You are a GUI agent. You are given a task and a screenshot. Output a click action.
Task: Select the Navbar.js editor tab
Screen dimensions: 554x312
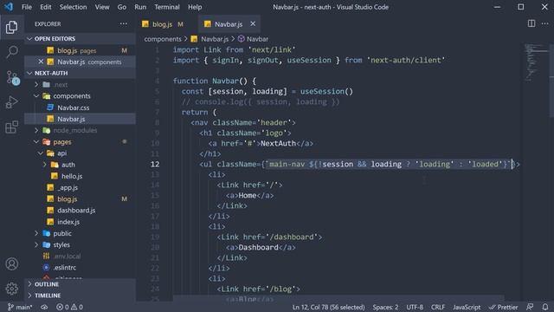pyautogui.click(x=229, y=24)
